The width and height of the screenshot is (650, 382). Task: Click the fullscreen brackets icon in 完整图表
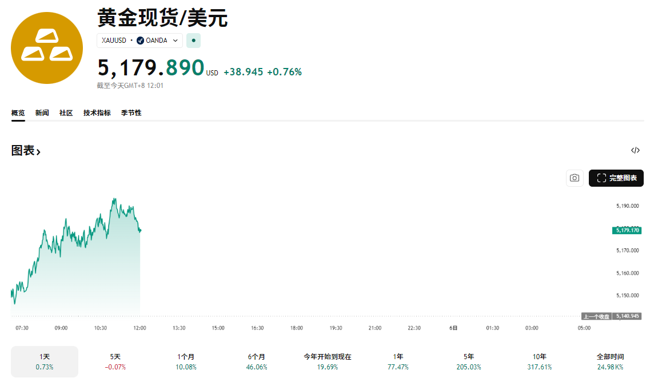600,178
